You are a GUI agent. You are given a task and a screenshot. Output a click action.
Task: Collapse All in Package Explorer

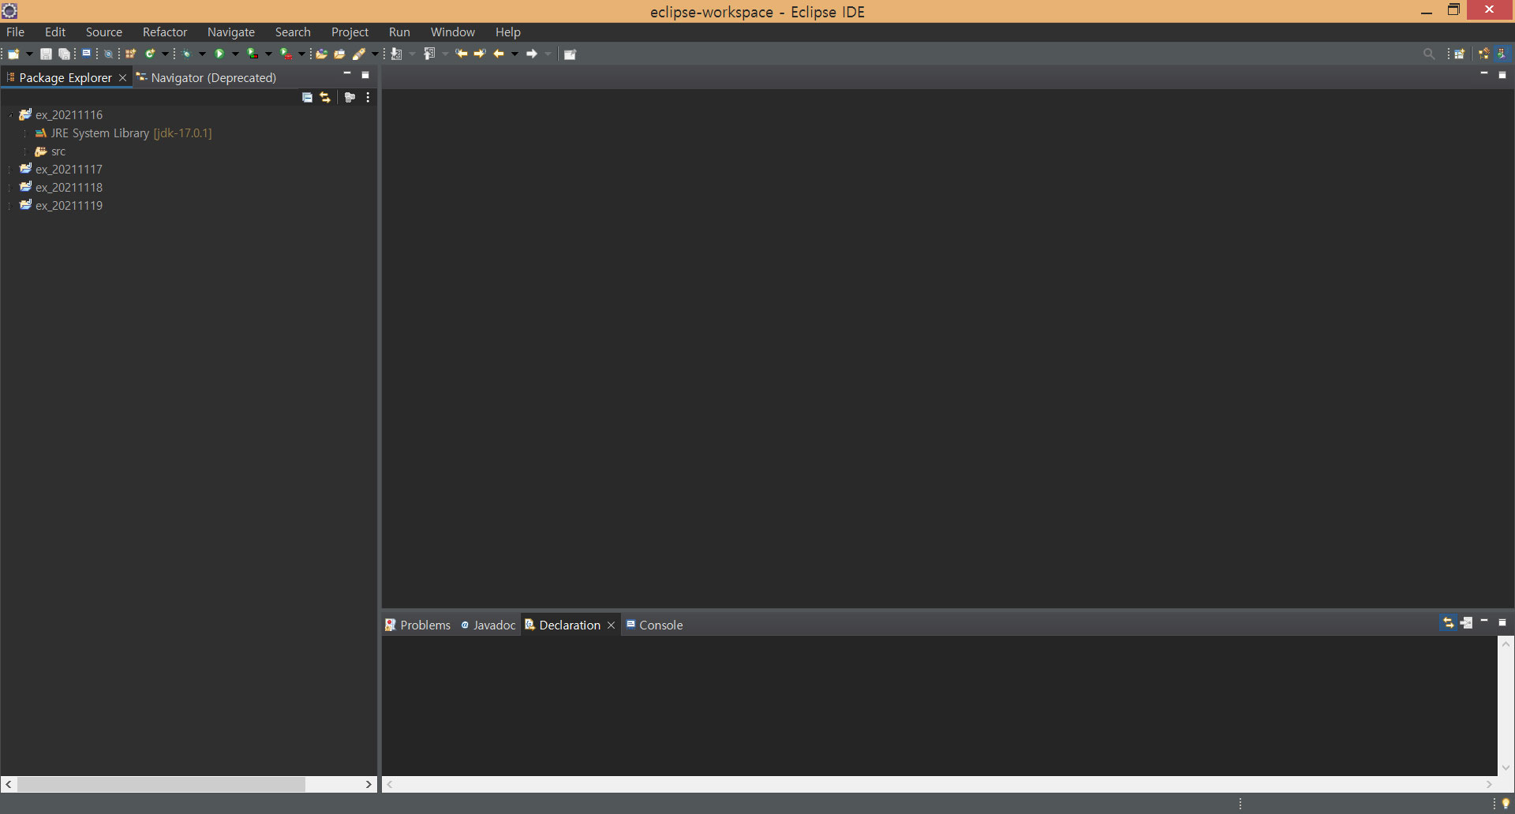coord(307,97)
